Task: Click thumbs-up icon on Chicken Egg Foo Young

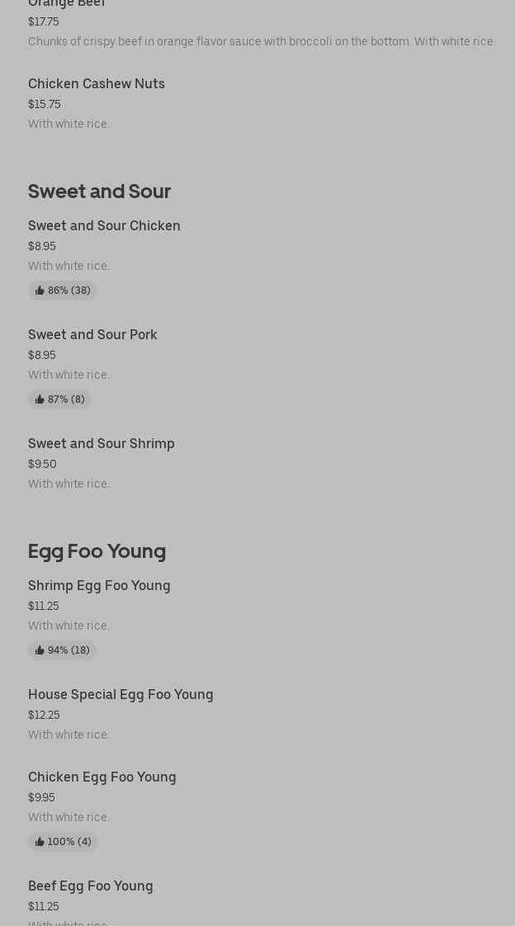Action: click(40, 842)
